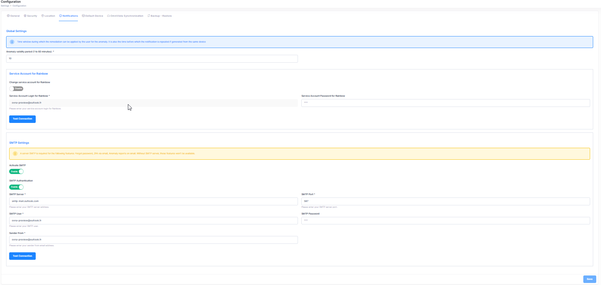Disable the SMTP Authentication toggle
The width and height of the screenshot is (601, 285).
tap(16, 187)
